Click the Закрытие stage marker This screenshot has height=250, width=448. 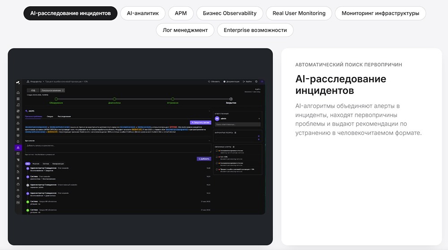click(x=231, y=99)
